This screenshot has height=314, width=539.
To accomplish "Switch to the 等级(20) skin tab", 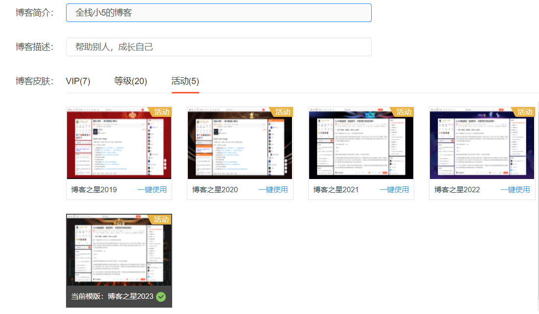I will point(131,81).
